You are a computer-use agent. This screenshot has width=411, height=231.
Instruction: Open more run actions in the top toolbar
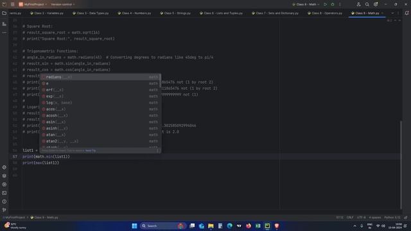pyautogui.click(x=340, y=4)
